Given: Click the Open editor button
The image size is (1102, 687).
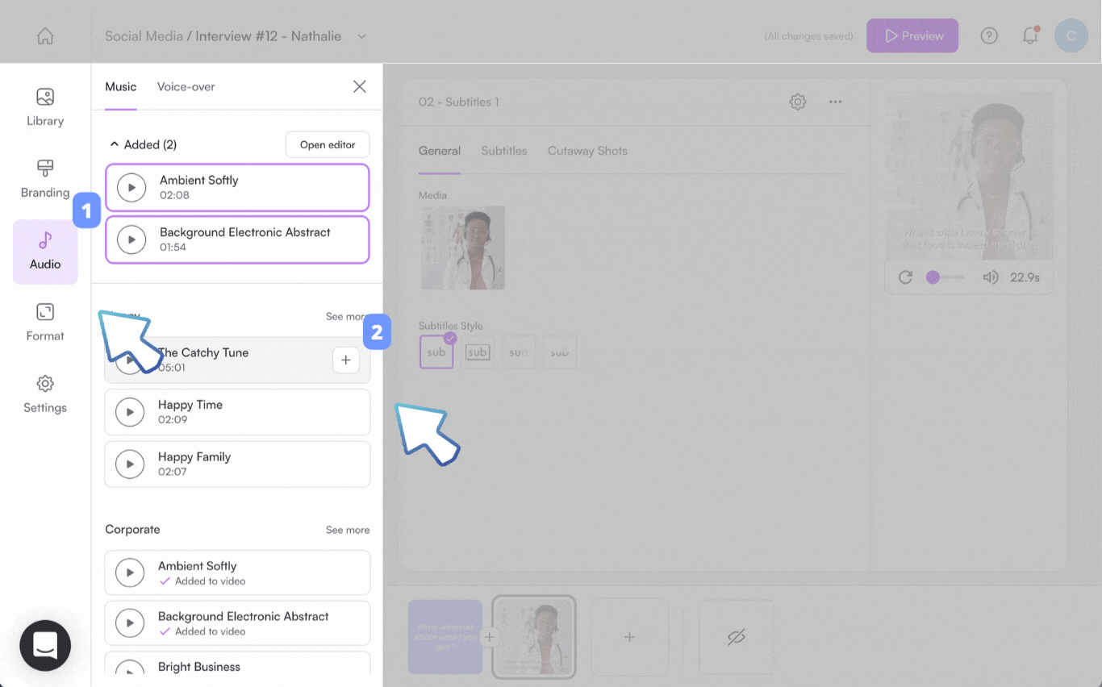Looking at the screenshot, I should (328, 145).
